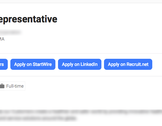Click the gray strip at the page top

pos(81,2)
